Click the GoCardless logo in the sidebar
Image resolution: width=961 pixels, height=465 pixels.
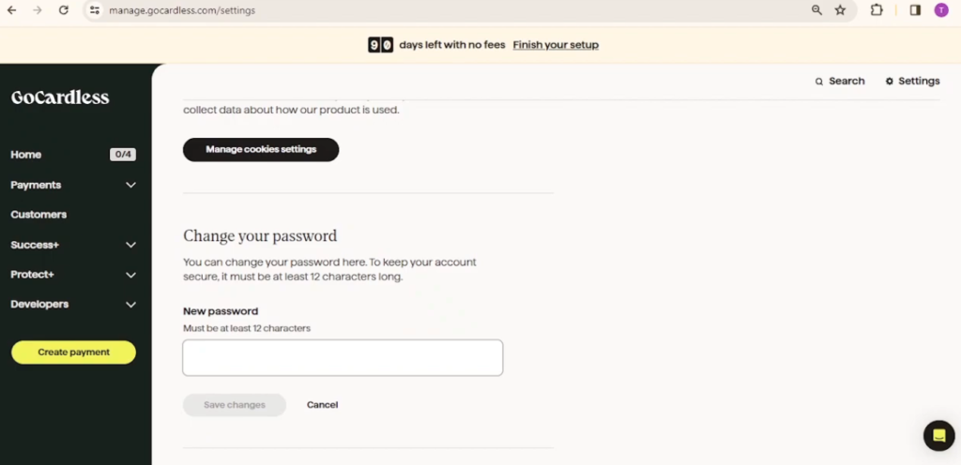(60, 97)
